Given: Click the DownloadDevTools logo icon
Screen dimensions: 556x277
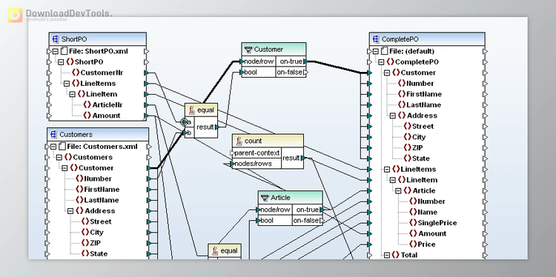Looking at the screenshot, I should [15, 15].
